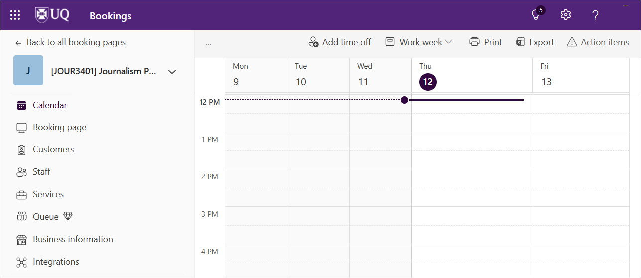Open the app launcher waffle icon

coord(15,15)
